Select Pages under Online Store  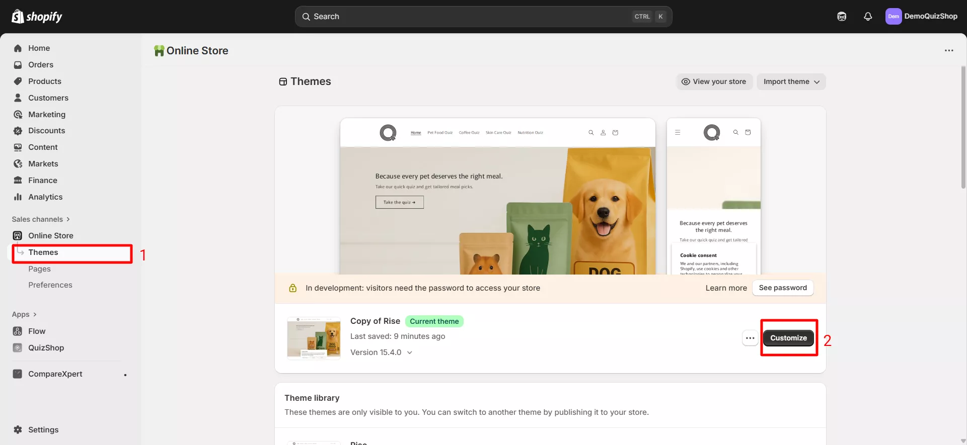point(39,269)
